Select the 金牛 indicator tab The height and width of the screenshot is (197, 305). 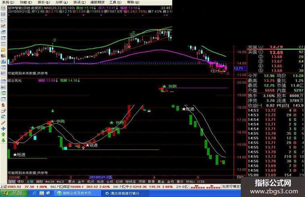click(81, 181)
